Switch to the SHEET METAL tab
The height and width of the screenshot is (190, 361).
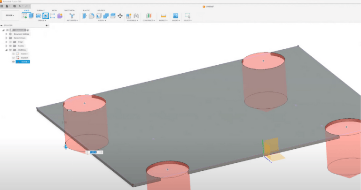[70, 10]
